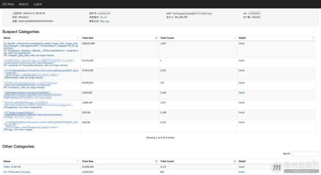Viewport: 321px width, 175px height.
Task: Open the CA::Render create_image_from_image_provider entry
Action: click(x=41, y=49)
